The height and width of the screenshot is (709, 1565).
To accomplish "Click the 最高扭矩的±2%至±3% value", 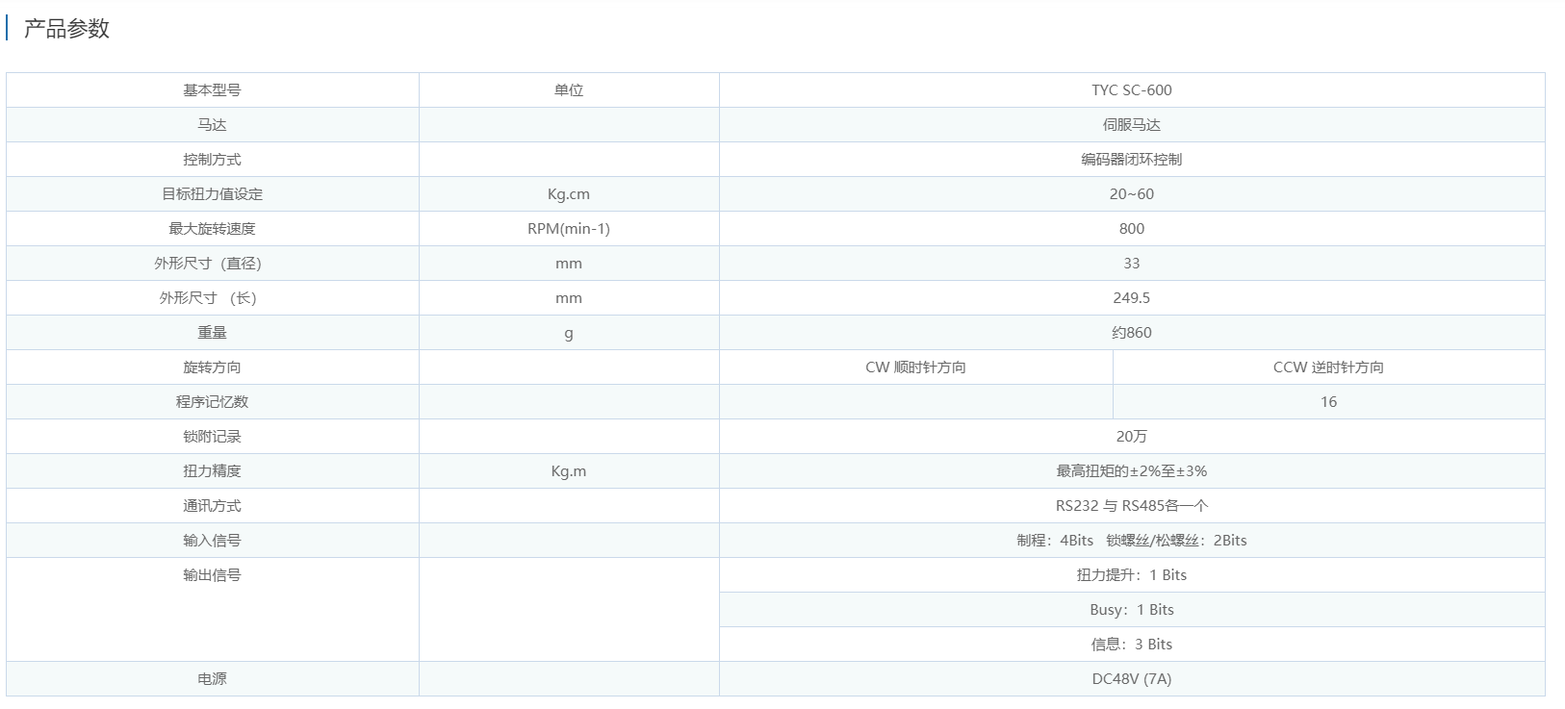I will 1132,471.
